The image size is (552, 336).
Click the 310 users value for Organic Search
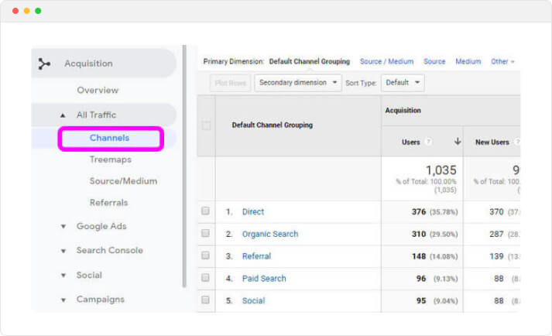(x=419, y=234)
